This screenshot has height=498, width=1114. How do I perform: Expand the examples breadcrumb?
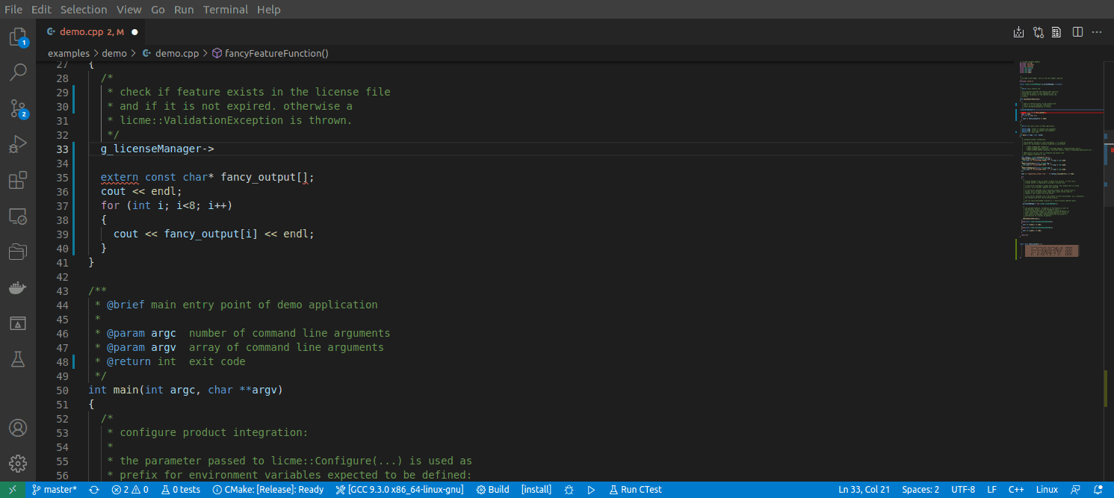(69, 54)
